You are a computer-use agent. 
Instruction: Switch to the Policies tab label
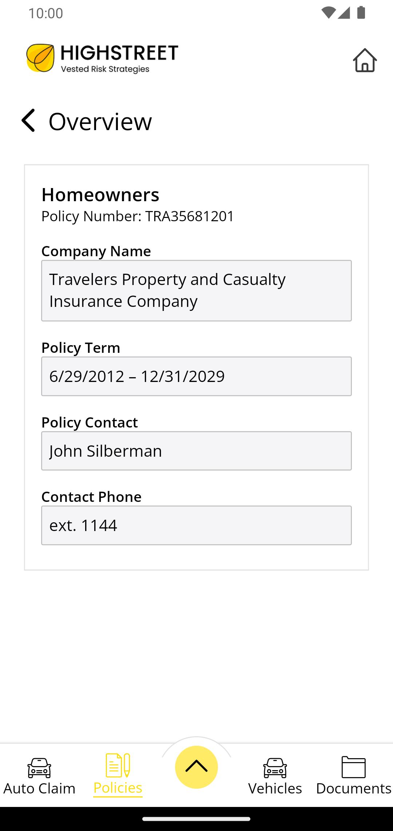[118, 788]
